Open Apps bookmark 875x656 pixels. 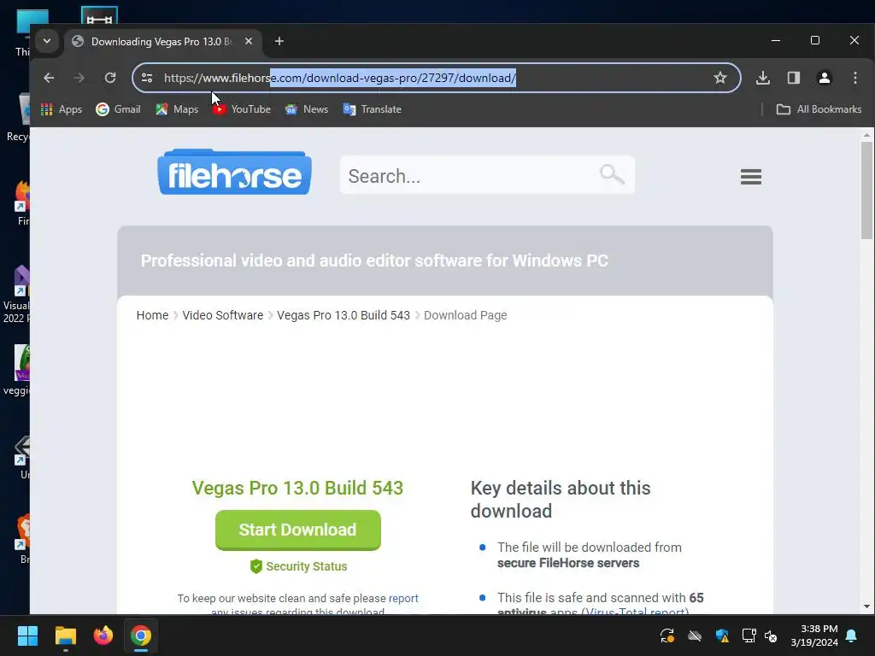click(62, 109)
